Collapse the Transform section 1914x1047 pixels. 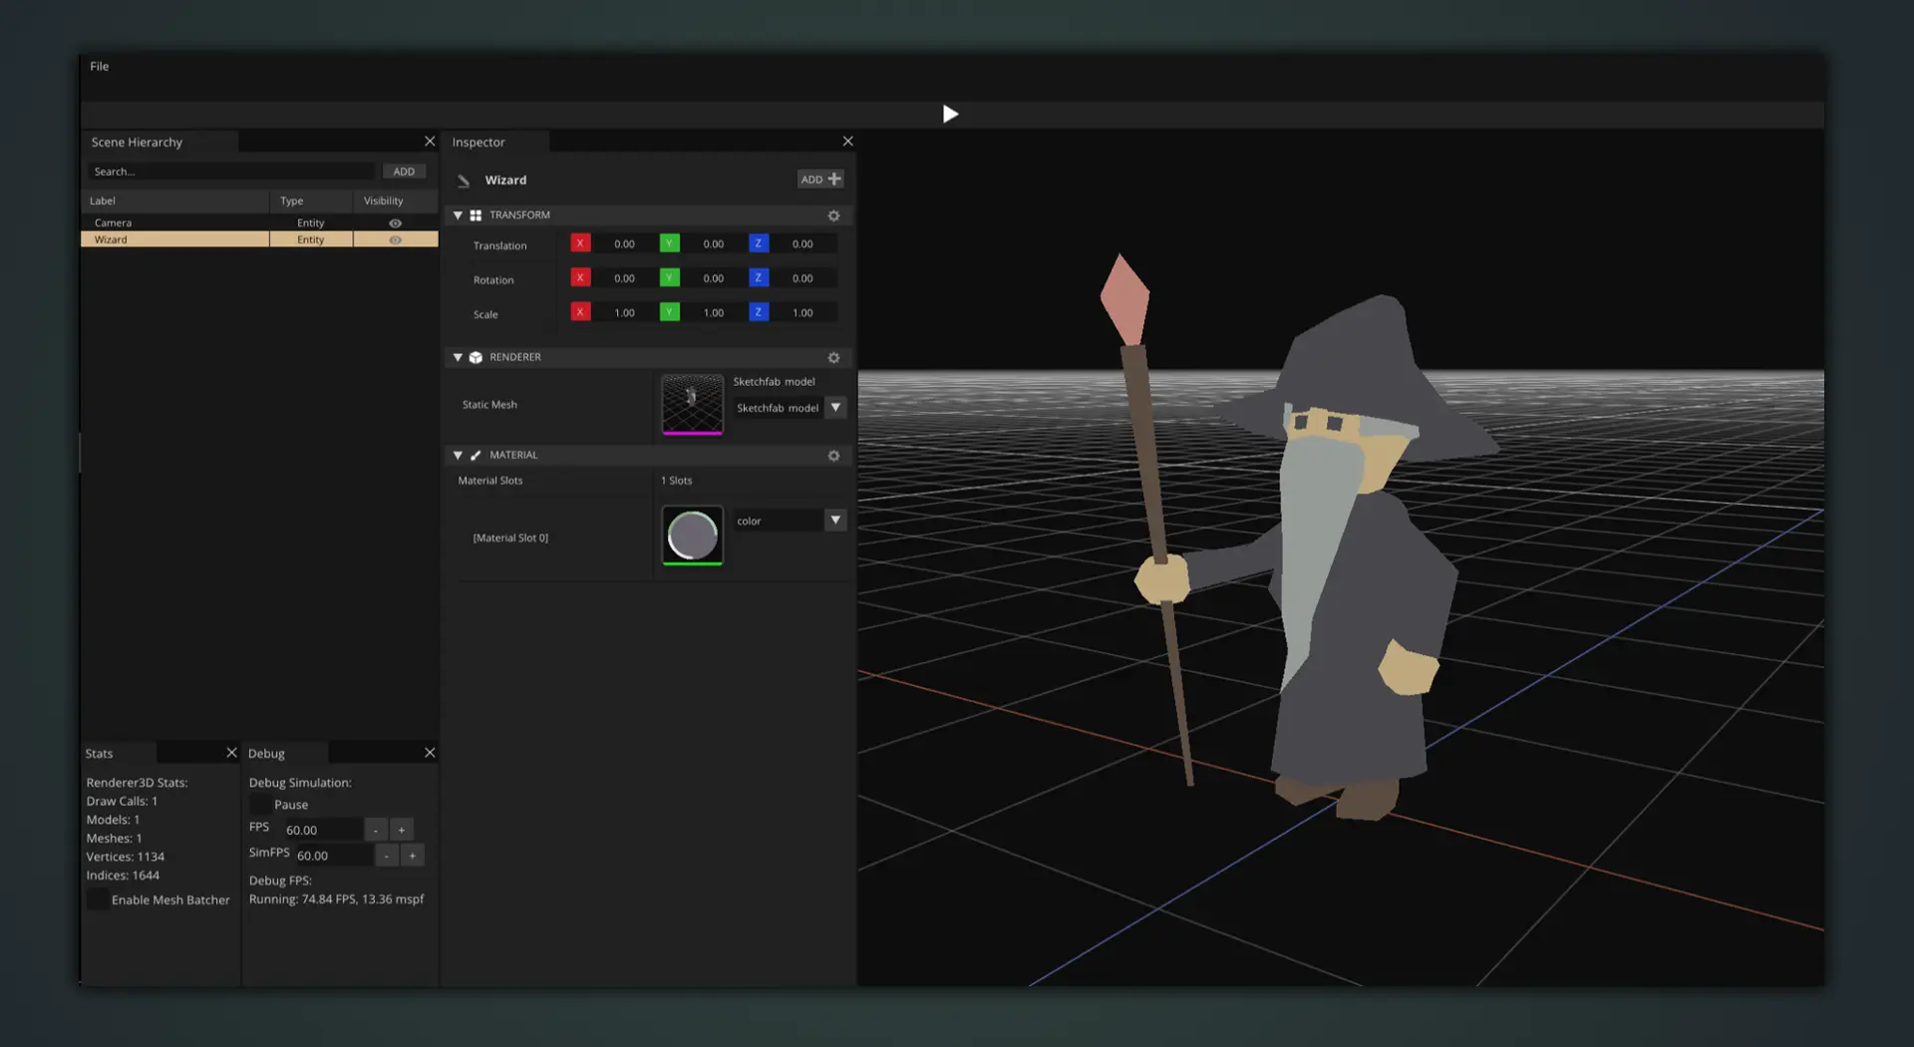[x=458, y=215]
